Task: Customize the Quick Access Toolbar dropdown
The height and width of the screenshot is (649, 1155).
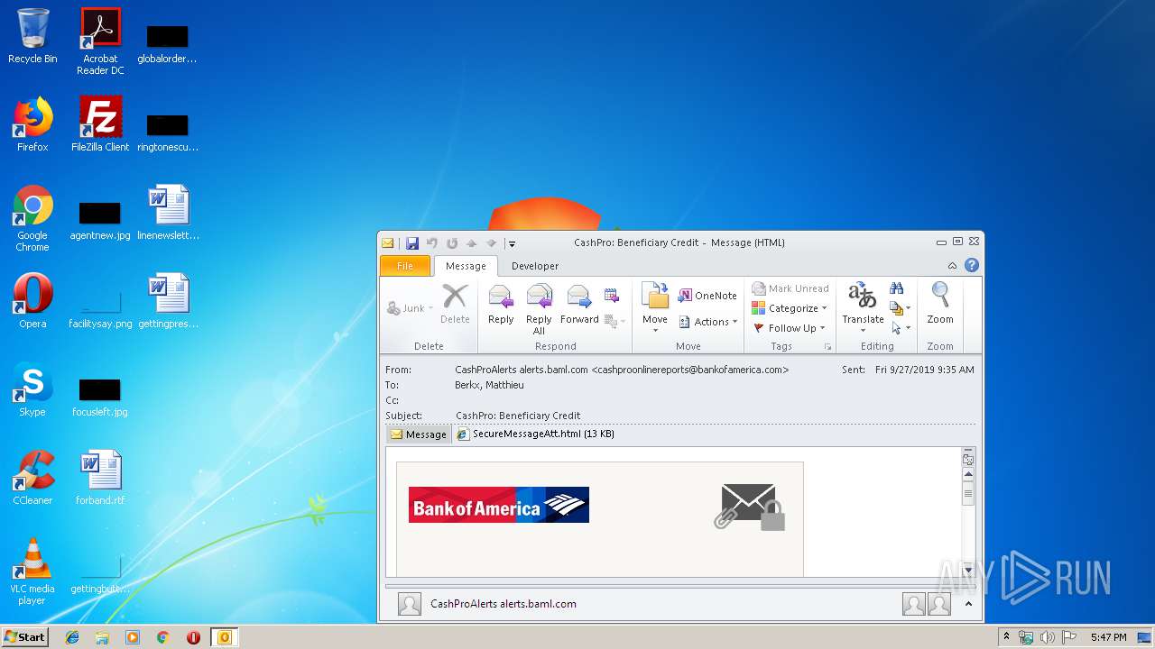Action: (x=511, y=243)
